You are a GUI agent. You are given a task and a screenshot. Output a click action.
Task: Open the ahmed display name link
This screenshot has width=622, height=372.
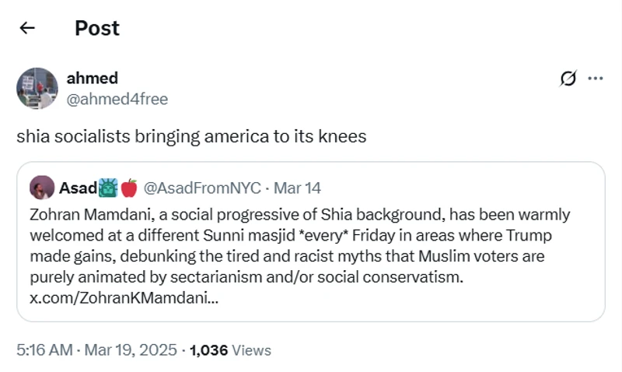tap(92, 78)
